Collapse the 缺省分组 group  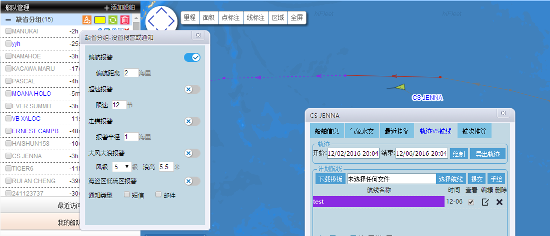tap(8, 20)
